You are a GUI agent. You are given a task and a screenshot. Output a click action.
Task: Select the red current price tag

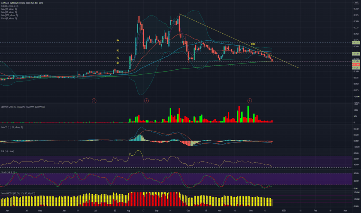[x=356, y=65]
